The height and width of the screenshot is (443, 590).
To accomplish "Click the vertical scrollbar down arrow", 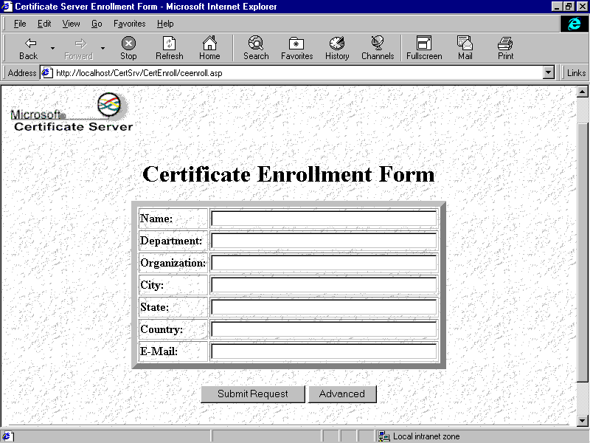I will [582, 420].
